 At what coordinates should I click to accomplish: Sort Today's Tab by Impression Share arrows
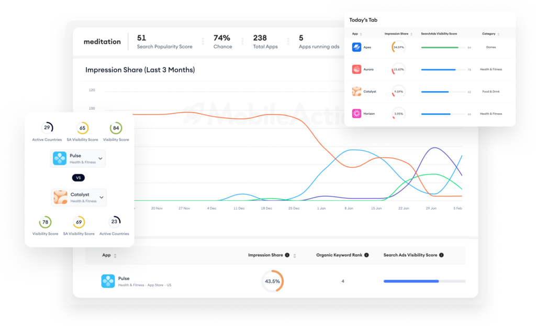(x=411, y=34)
